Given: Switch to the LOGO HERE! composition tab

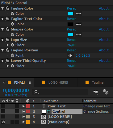Looking at the screenshot, I should (55, 82).
